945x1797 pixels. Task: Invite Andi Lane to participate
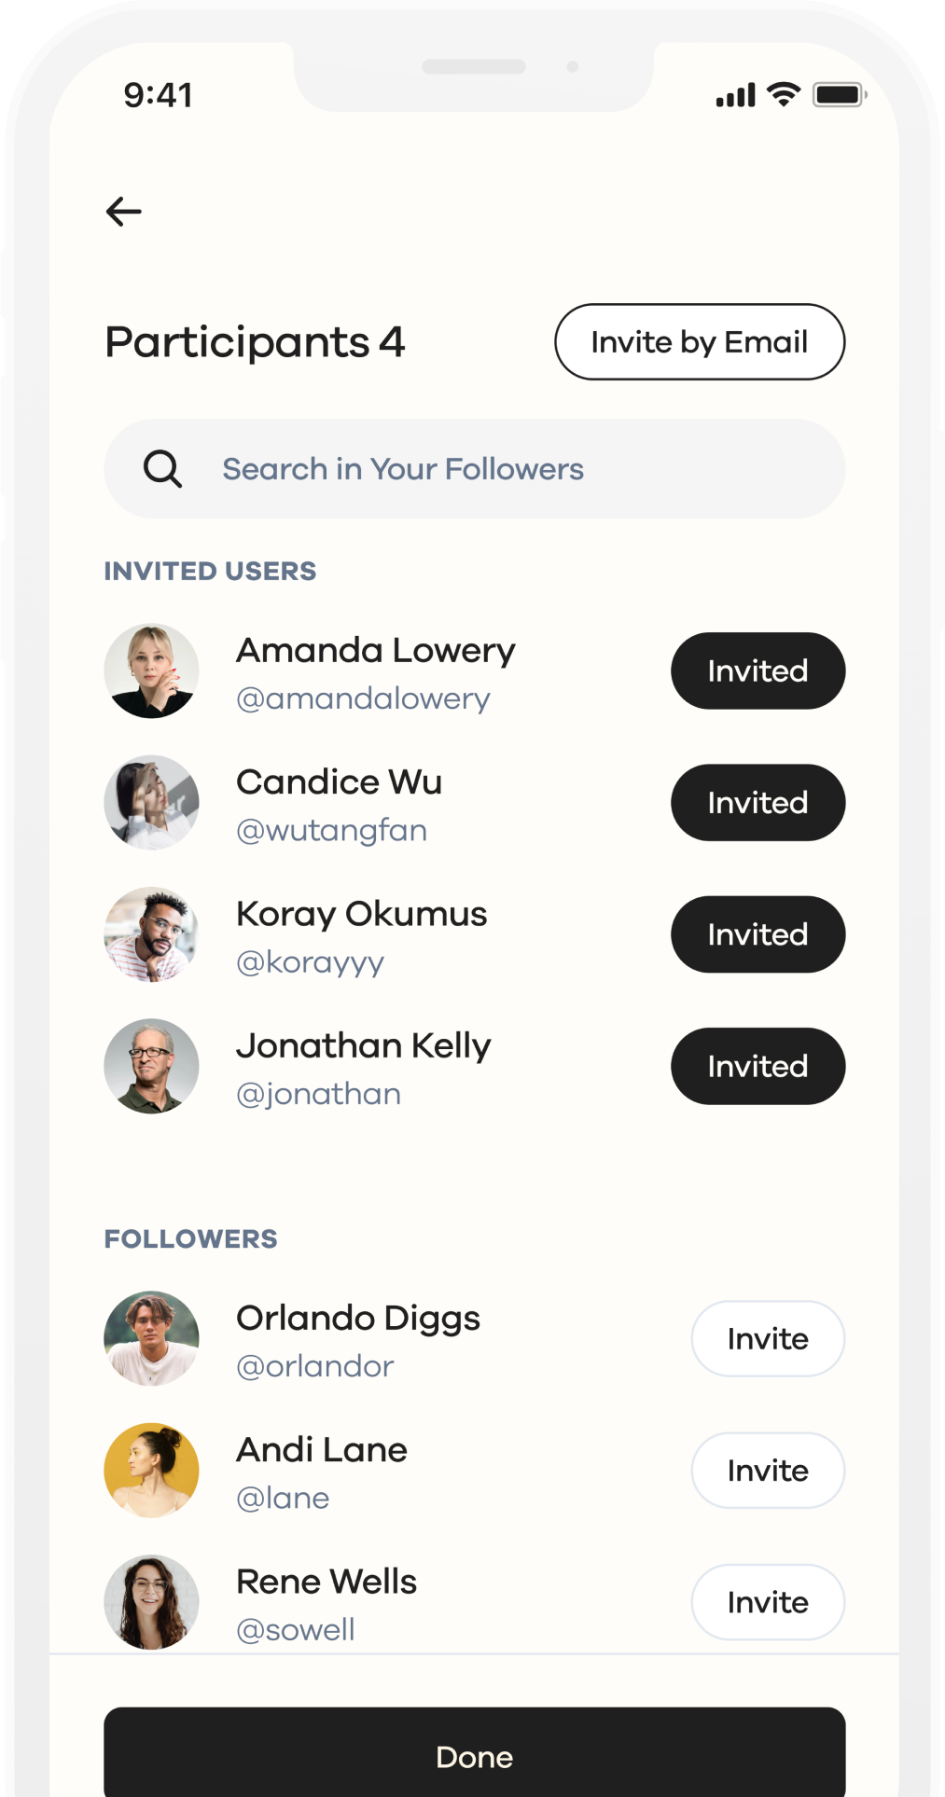[768, 1471]
